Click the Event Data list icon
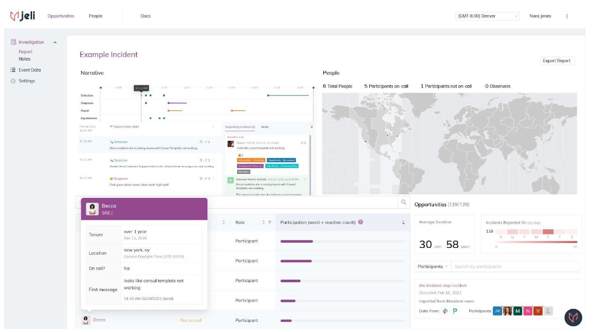 point(13,70)
